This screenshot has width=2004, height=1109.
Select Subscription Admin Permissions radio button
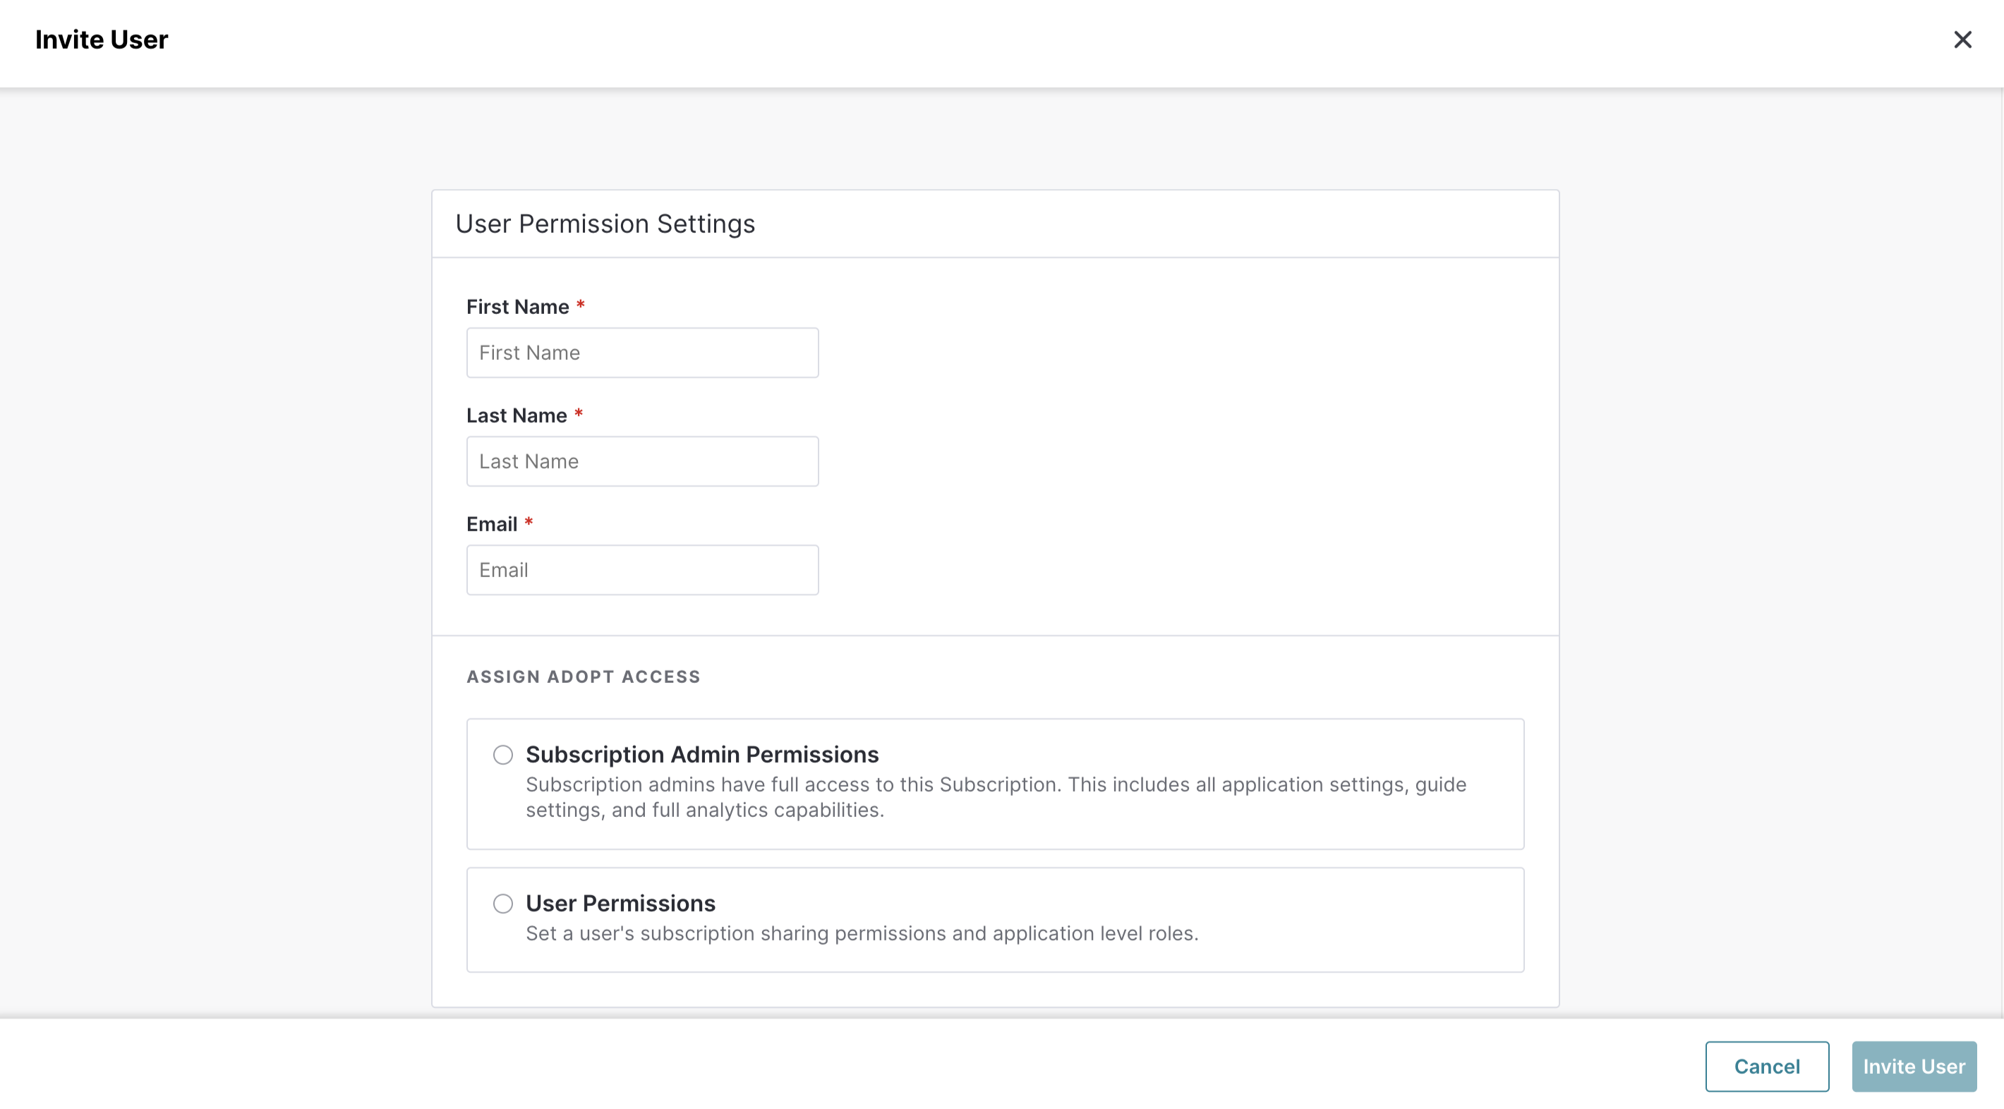point(503,754)
